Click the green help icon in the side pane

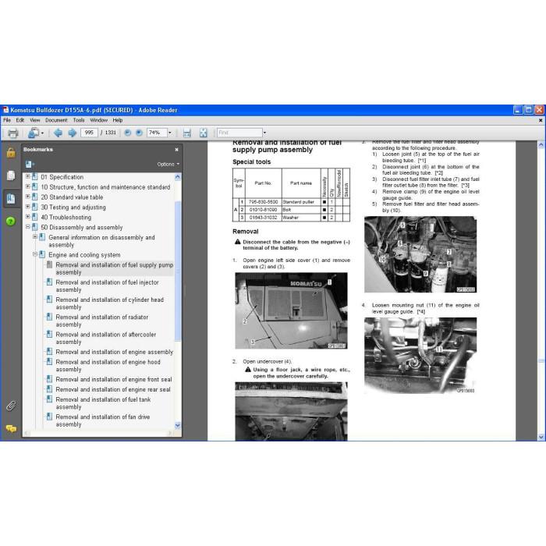pyautogui.click(x=11, y=221)
